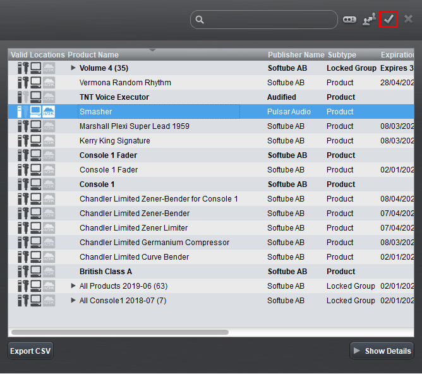
Task: Click the Audified publisher cell
Action: click(x=282, y=97)
